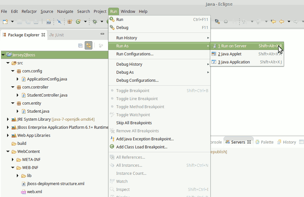The image size is (304, 197).
Task: Click the New wizard toolbar icon
Action: pos(5,22)
